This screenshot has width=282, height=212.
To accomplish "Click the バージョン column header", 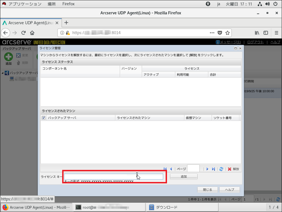I will (131, 71).
